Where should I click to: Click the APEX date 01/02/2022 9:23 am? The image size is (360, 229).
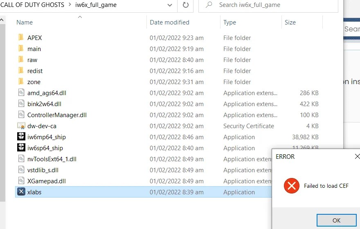[177, 38]
